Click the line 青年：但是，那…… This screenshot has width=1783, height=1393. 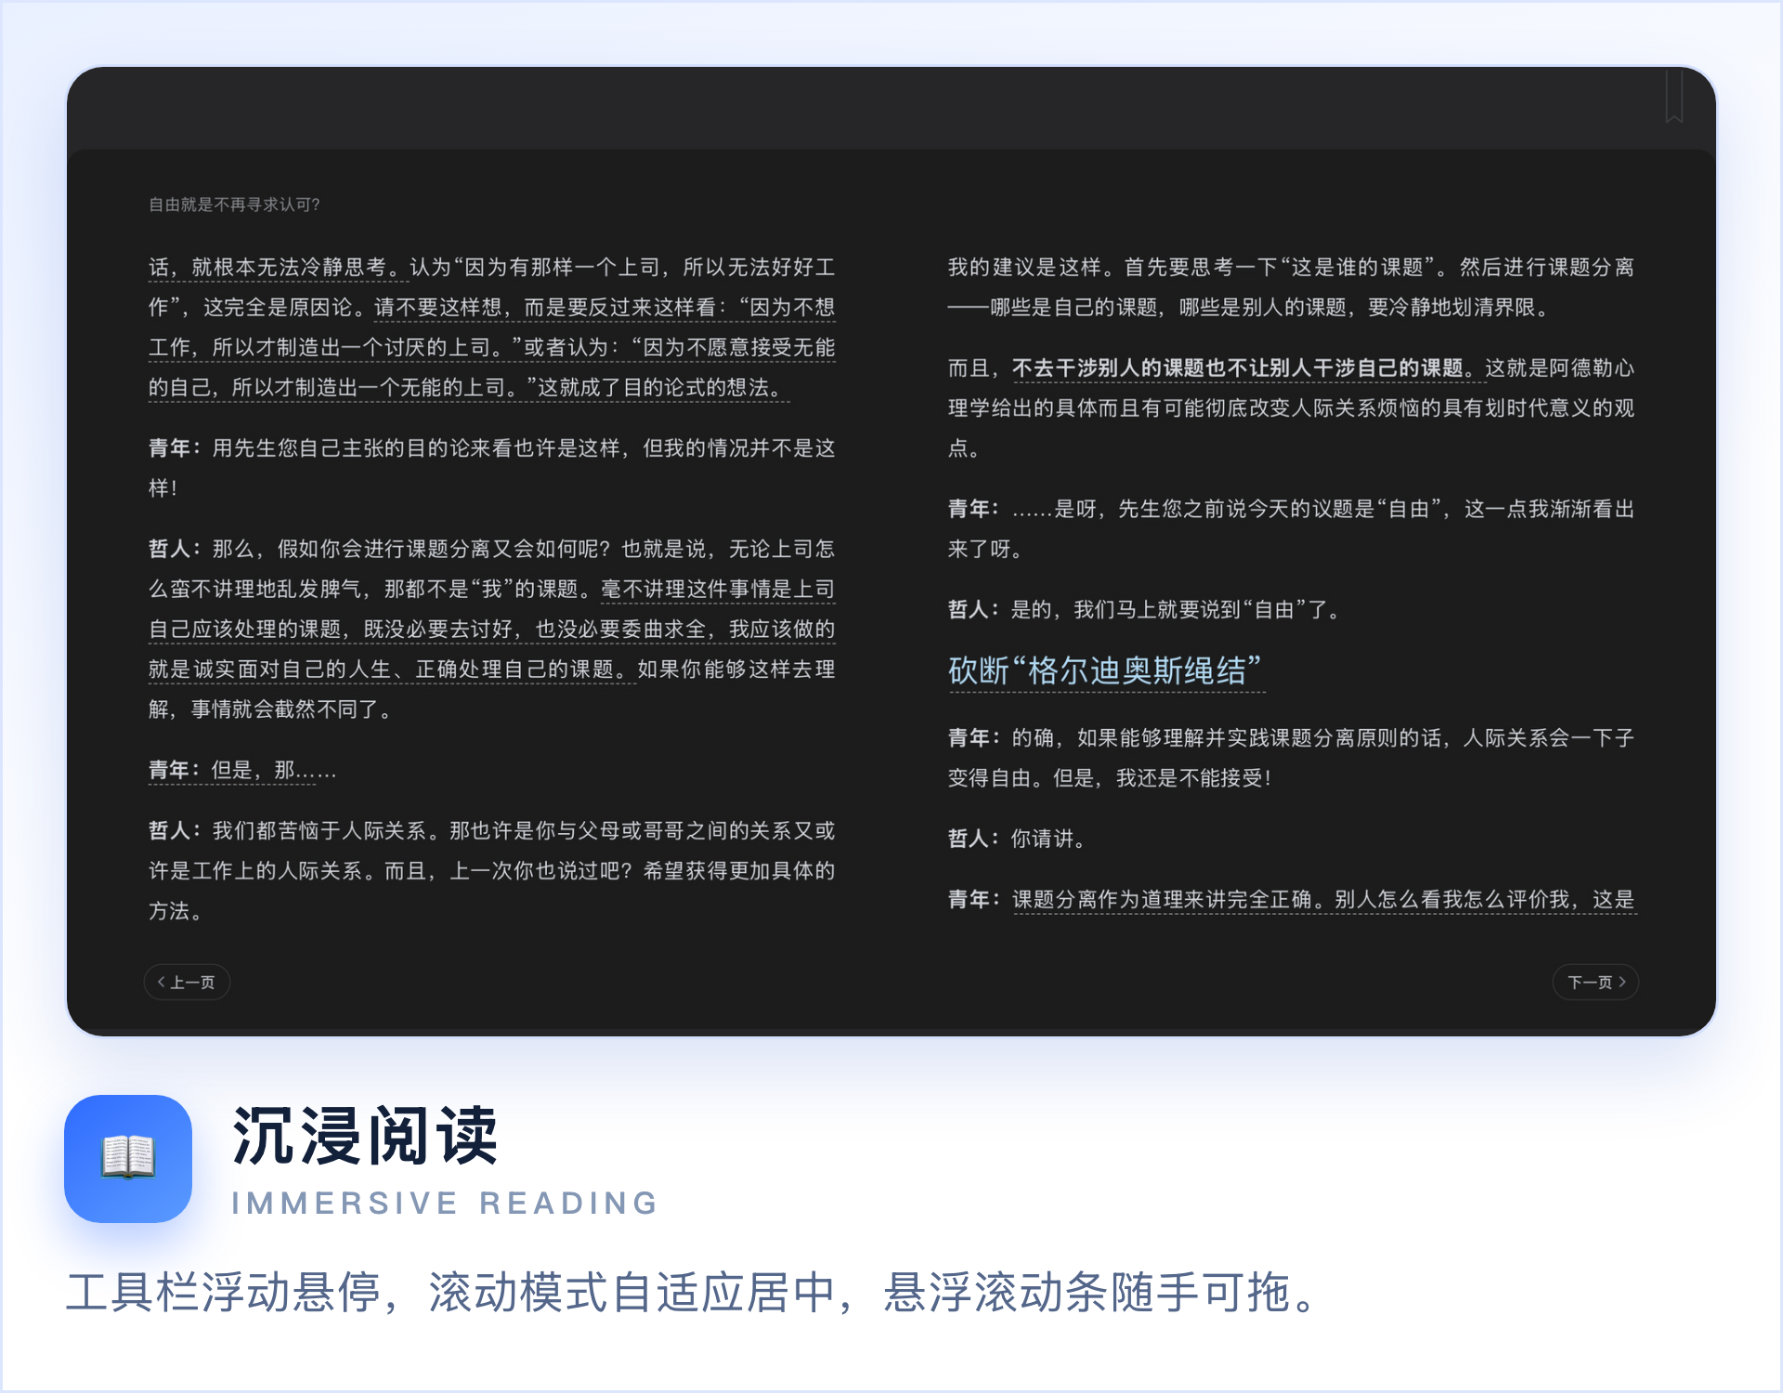tap(242, 770)
